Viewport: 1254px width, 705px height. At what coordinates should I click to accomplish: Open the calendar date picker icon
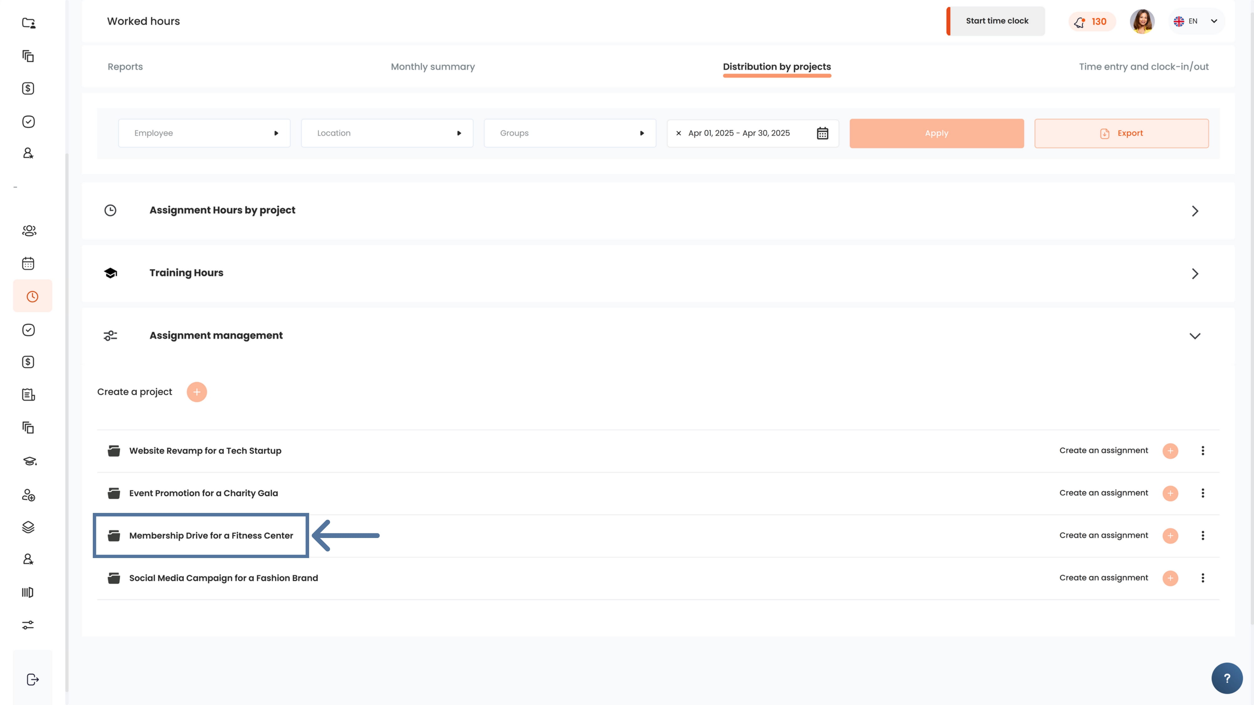tap(822, 133)
